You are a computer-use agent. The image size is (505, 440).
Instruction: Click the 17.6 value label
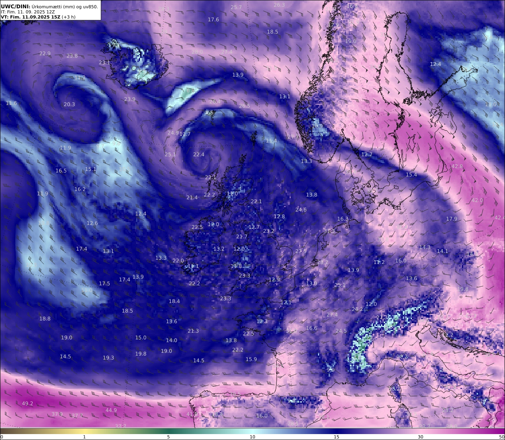[213, 19]
